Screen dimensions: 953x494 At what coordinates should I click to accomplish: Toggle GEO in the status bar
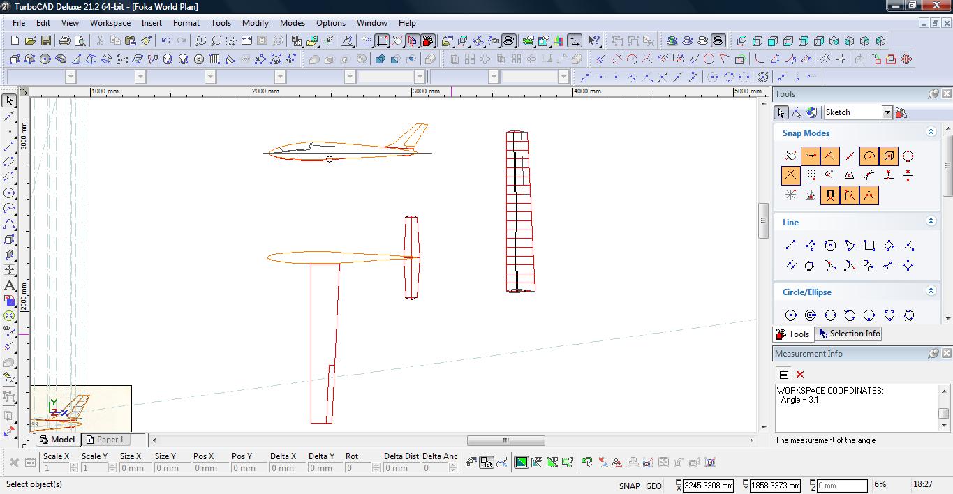[653, 486]
